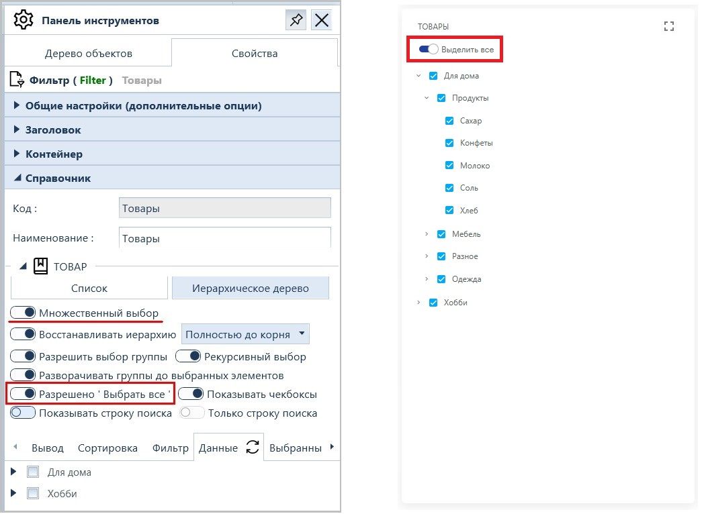The width and height of the screenshot is (704, 514).
Task: Uncheck Конфеты checkbox
Action: coord(449,143)
